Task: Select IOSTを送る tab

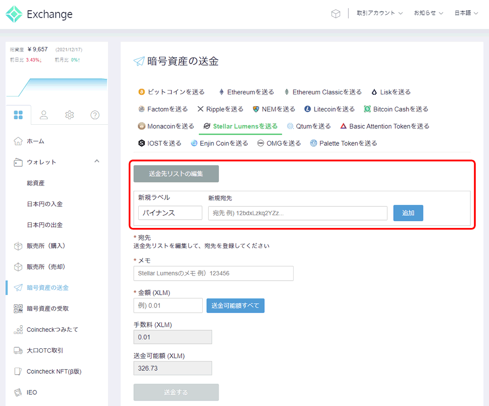Action: pyautogui.click(x=160, y=143)
